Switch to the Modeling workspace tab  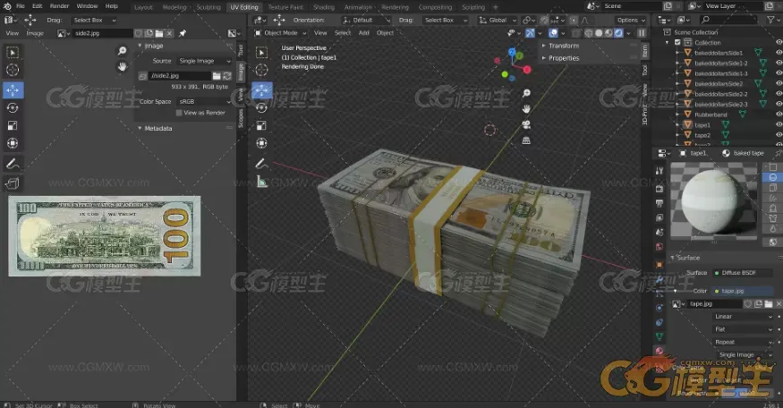174,7
